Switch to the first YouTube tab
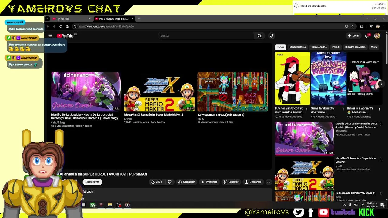Screen dimensions: 388x218 [72, 19]
